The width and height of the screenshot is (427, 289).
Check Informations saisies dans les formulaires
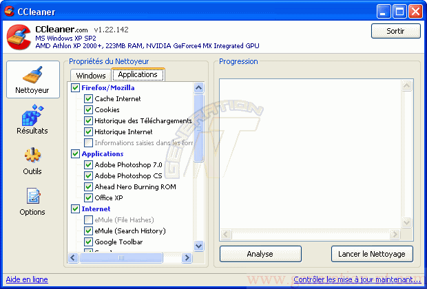[x=88, y=142]
